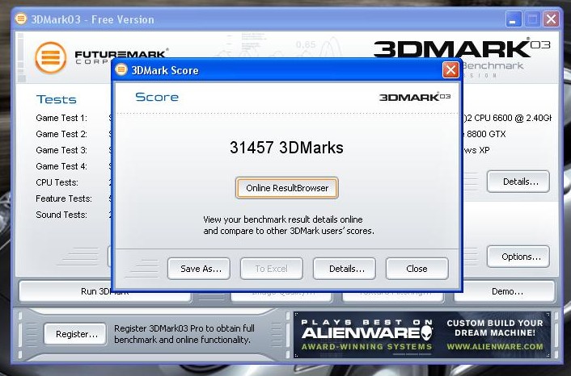
Task: Click www.alienware.com link in banner
Action: pyautogui.click(x=495, y=347)
